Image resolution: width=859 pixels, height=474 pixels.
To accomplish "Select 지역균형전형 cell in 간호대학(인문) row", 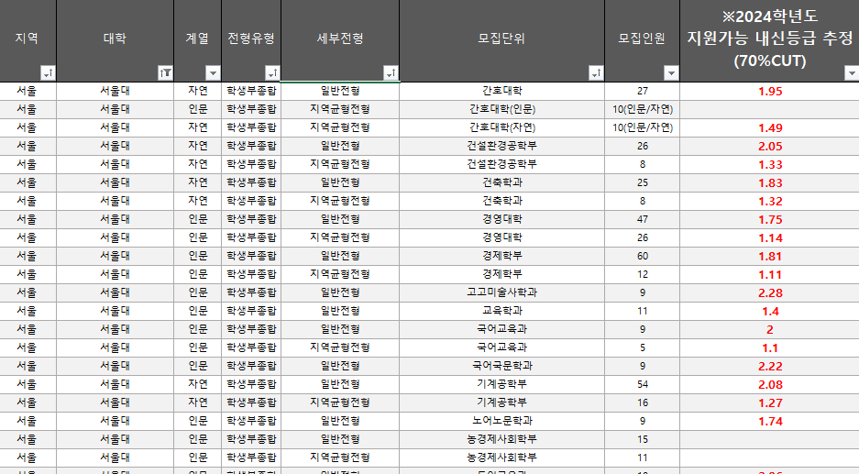I will (x=340, y=109).
